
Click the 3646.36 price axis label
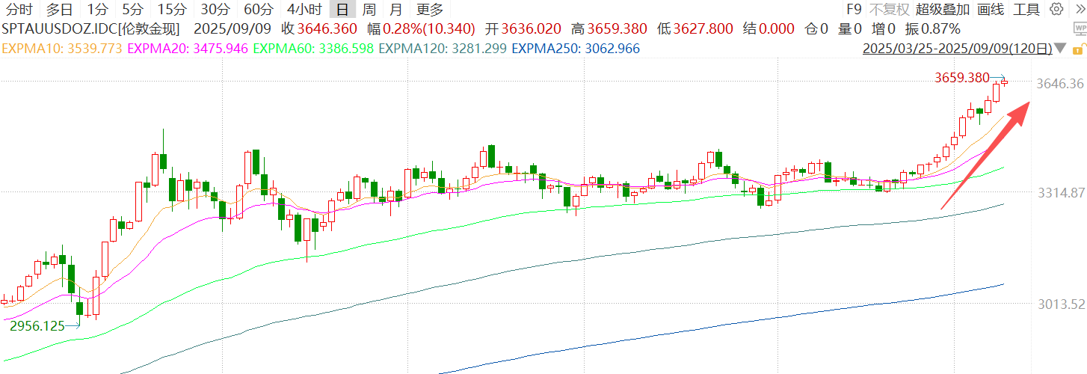[1060, 84]
